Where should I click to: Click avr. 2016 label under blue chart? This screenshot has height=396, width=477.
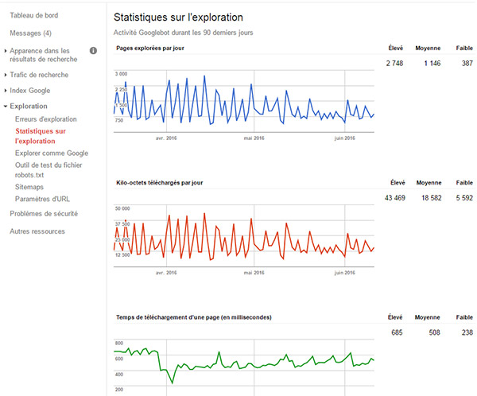pyautogui.click(x=166, y=138)
